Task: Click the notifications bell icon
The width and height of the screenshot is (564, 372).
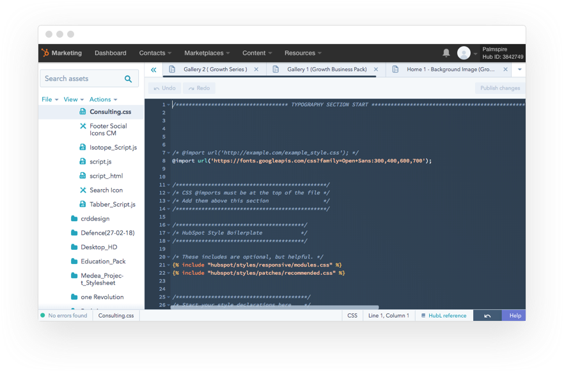Action: 446,53
